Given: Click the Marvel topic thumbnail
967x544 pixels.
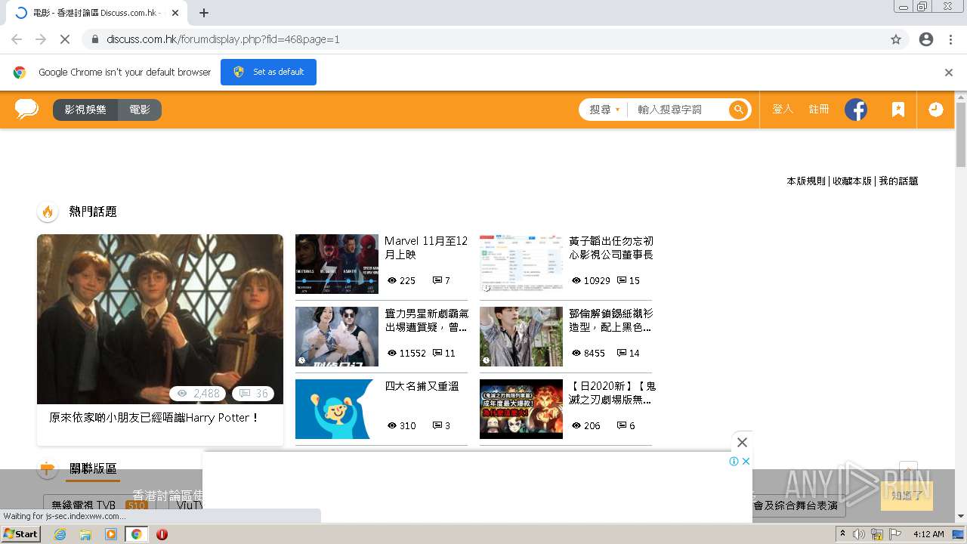Looking at the screenshot, I should coord(337,264).
